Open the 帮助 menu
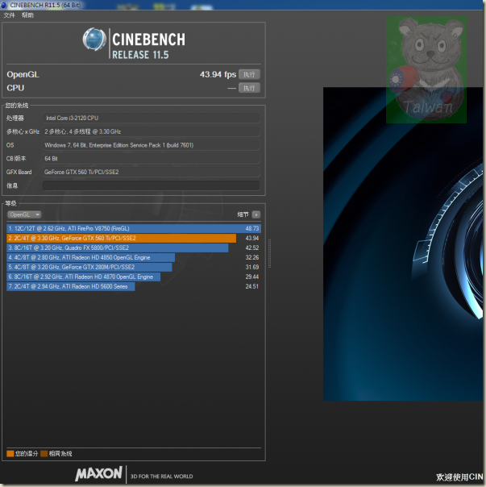Screen dimensions: 486x487 27,15
